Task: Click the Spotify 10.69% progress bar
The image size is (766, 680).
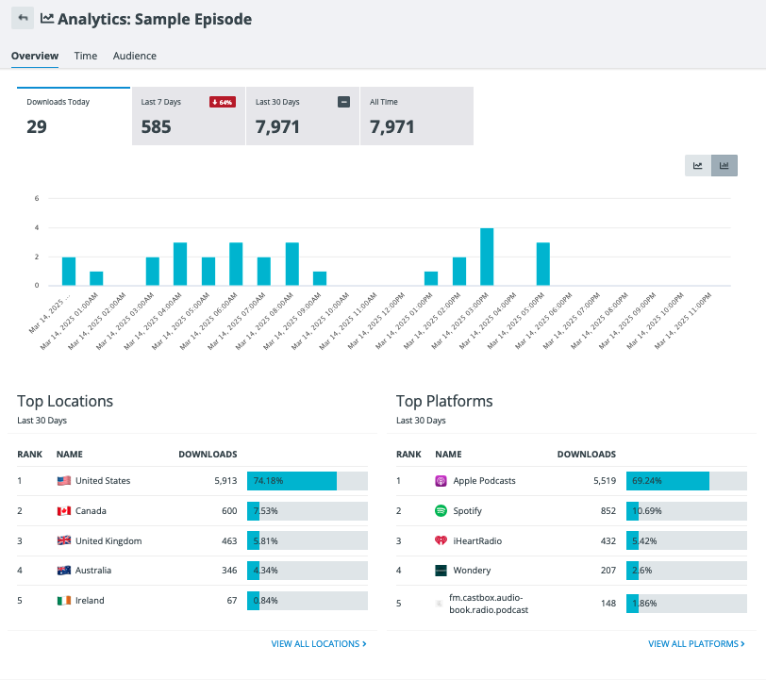Action: pos(687,511)
